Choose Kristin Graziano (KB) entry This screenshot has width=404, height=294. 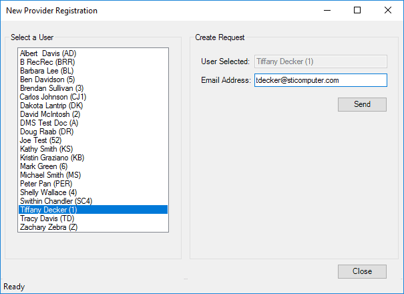point(93,158)
